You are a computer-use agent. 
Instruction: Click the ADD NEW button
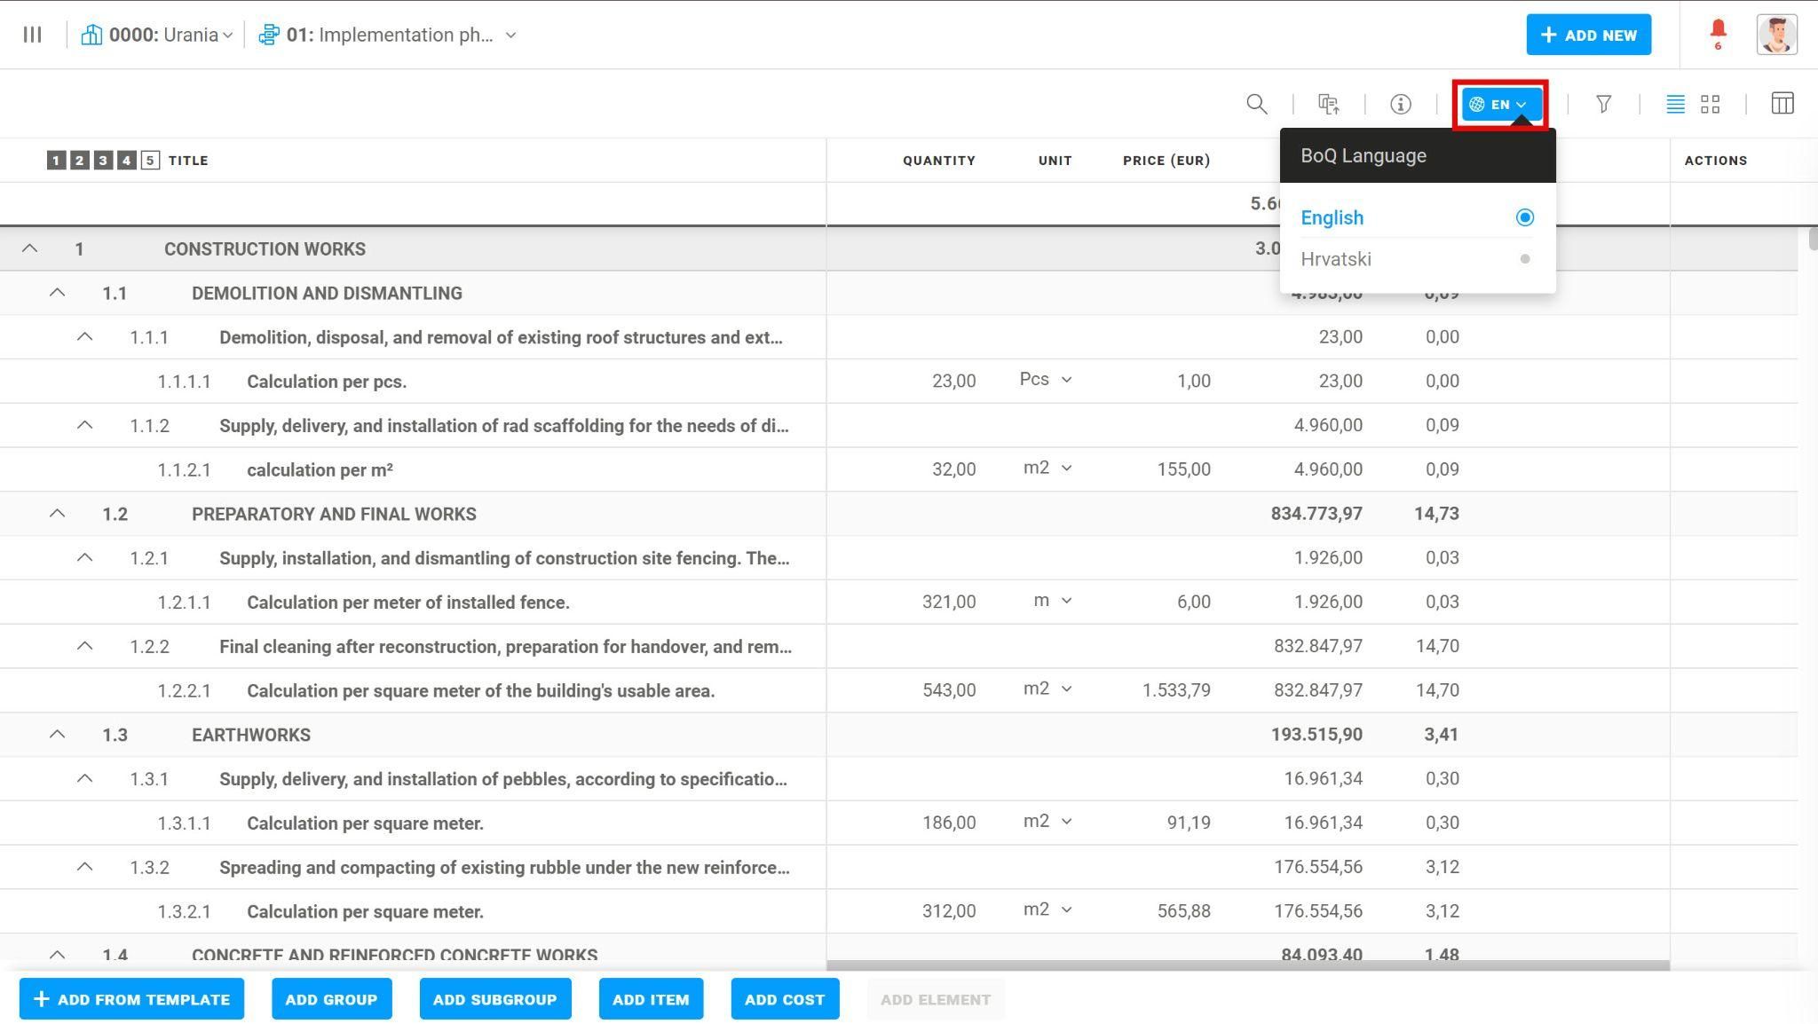point(1588,35)
